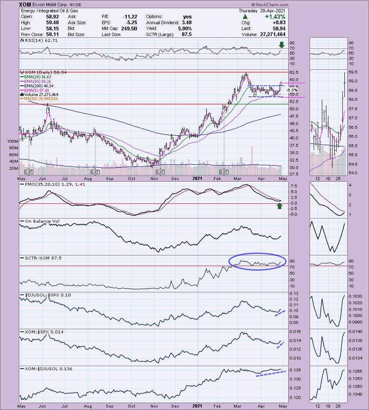Click the XOM:$DJUSOL 0.136 panel label

click(49, 369)
